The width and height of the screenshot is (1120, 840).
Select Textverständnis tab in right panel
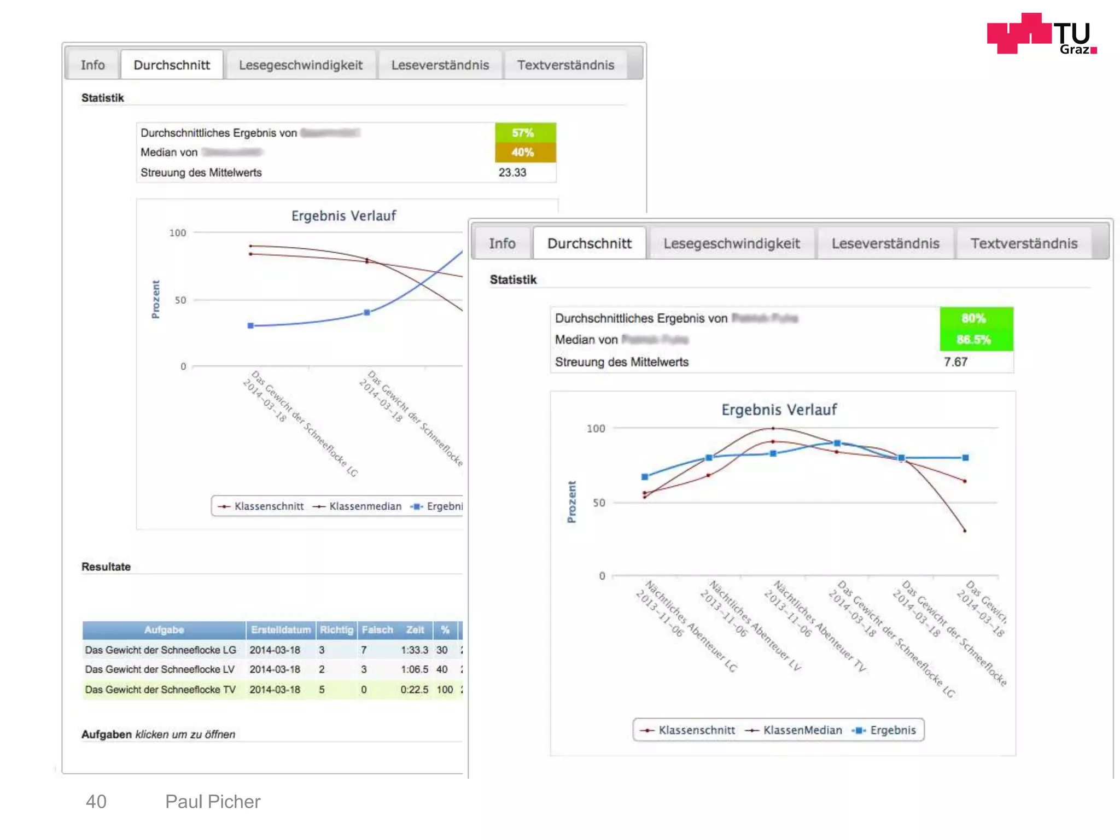(x=1023, y=243)
